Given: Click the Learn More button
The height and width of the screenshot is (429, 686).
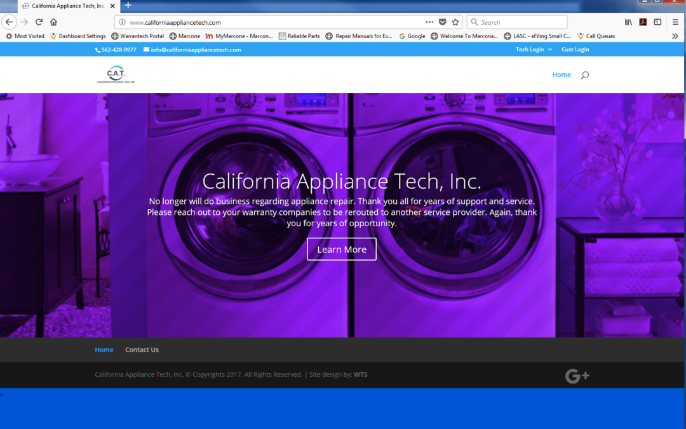Looking at the screenshot, I should point(342,249).
